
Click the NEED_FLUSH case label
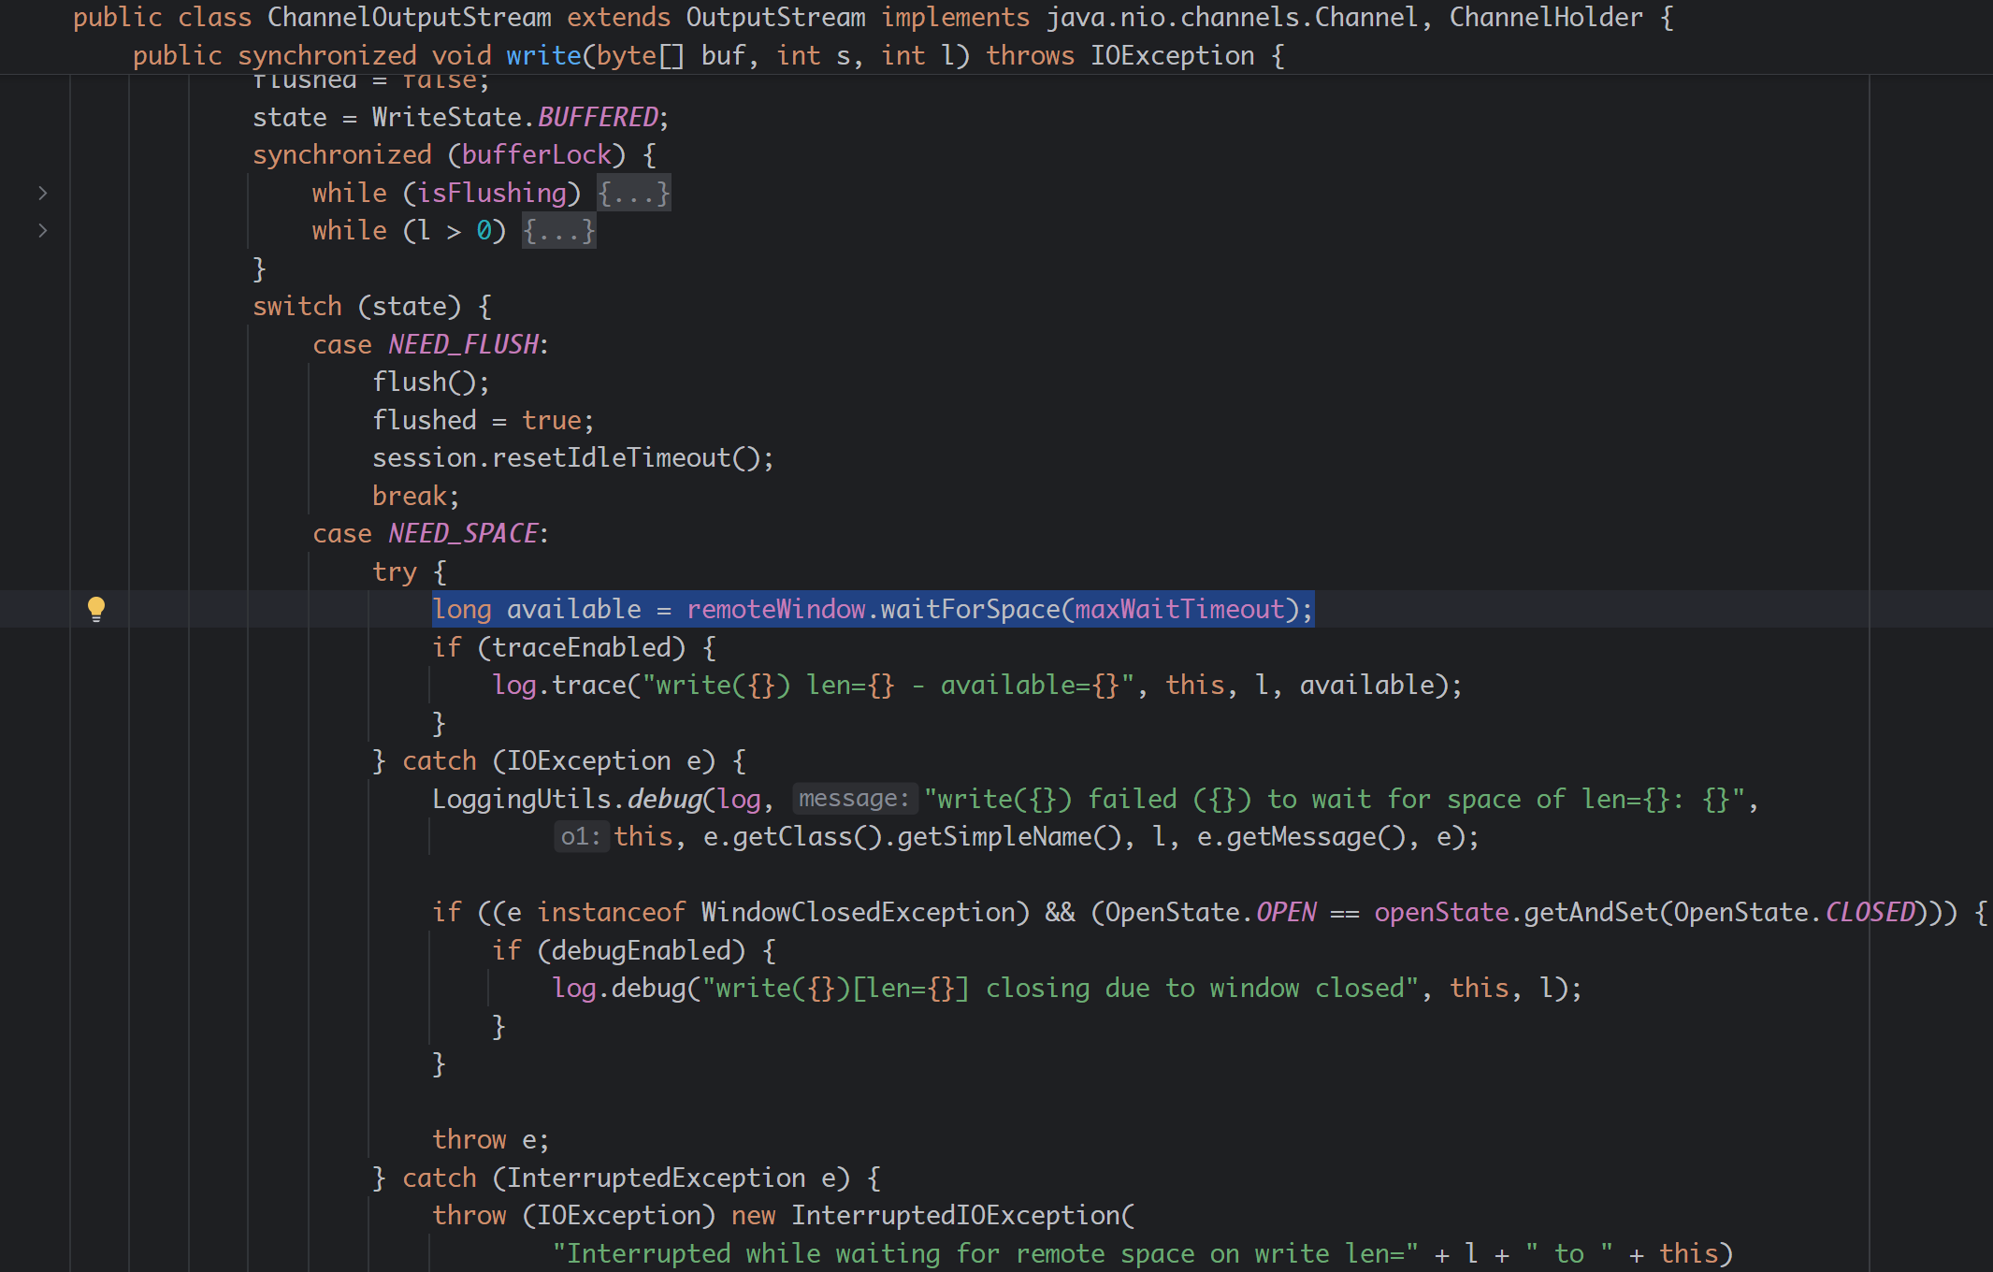click(x=464, y=344)
